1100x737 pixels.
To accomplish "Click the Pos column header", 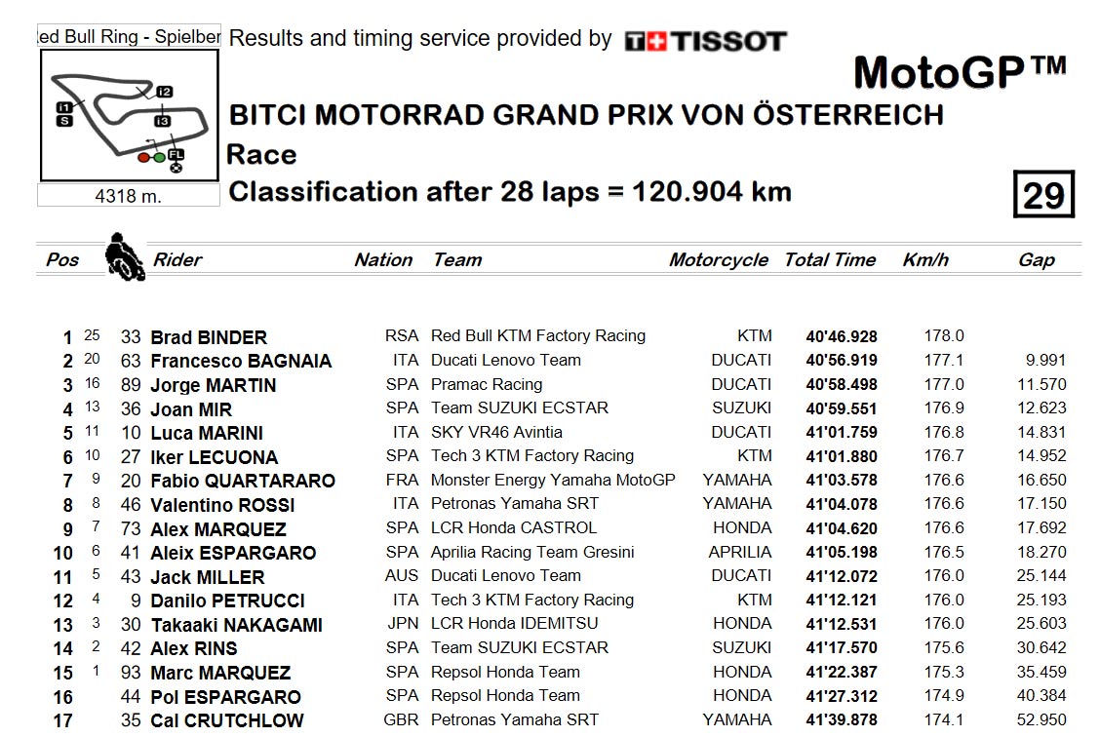I will pyautogui.click(x=62, y=260).
